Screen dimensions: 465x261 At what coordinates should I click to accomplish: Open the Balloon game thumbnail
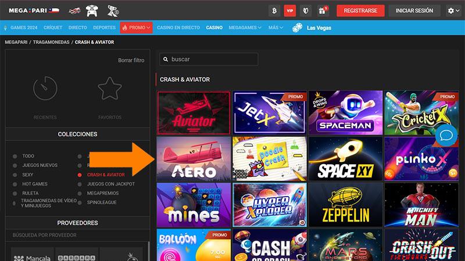(194, 245)
